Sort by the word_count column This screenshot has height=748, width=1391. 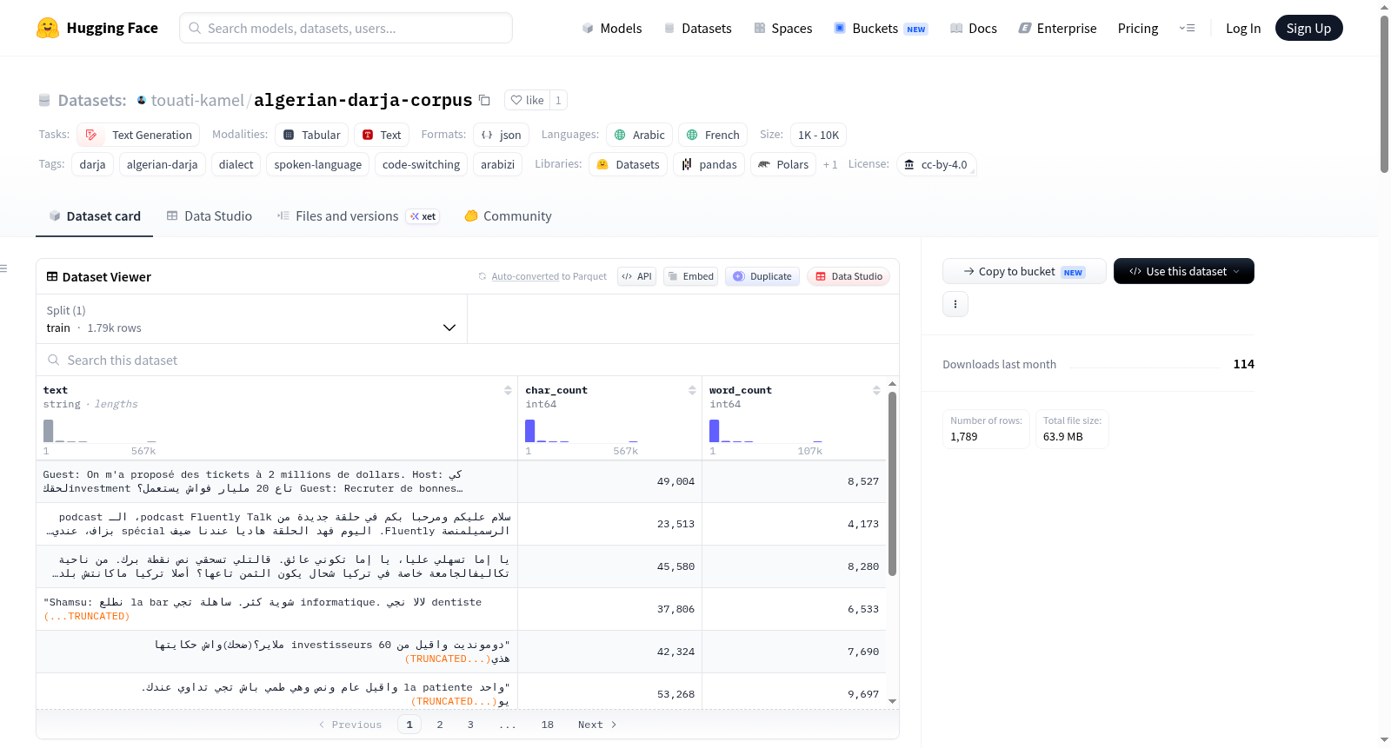pos(876,390)
